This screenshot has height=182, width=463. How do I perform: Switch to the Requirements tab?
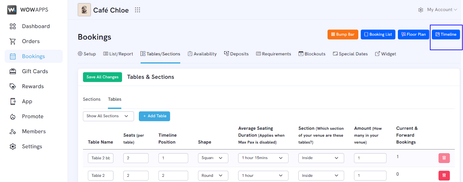[273, 54]
